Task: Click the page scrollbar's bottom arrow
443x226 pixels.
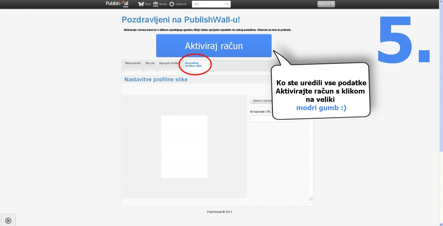Action: (x=441, y=223)
